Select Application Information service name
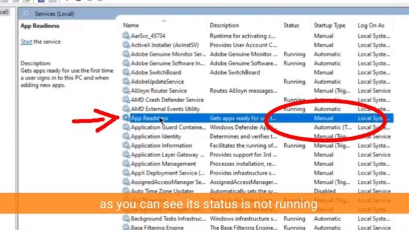 point(162,146)
